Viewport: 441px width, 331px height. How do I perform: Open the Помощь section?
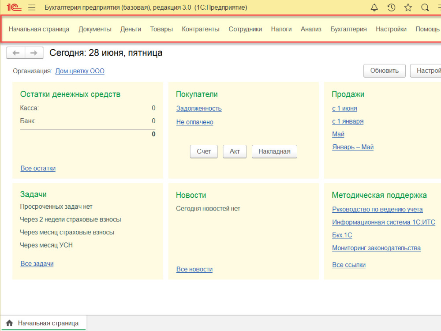tap(427, 29)
